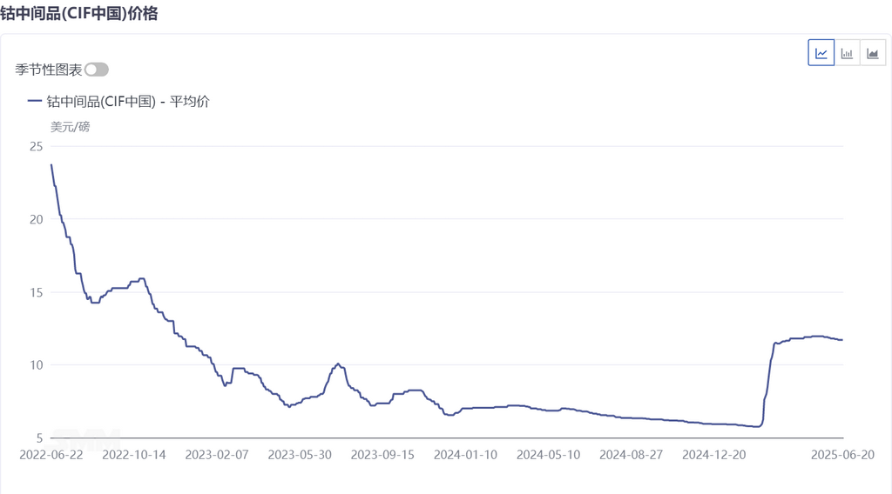Screen dimensions: 892x494
Task: Switch to bar chart view
Action: click(x=847, y=53)
